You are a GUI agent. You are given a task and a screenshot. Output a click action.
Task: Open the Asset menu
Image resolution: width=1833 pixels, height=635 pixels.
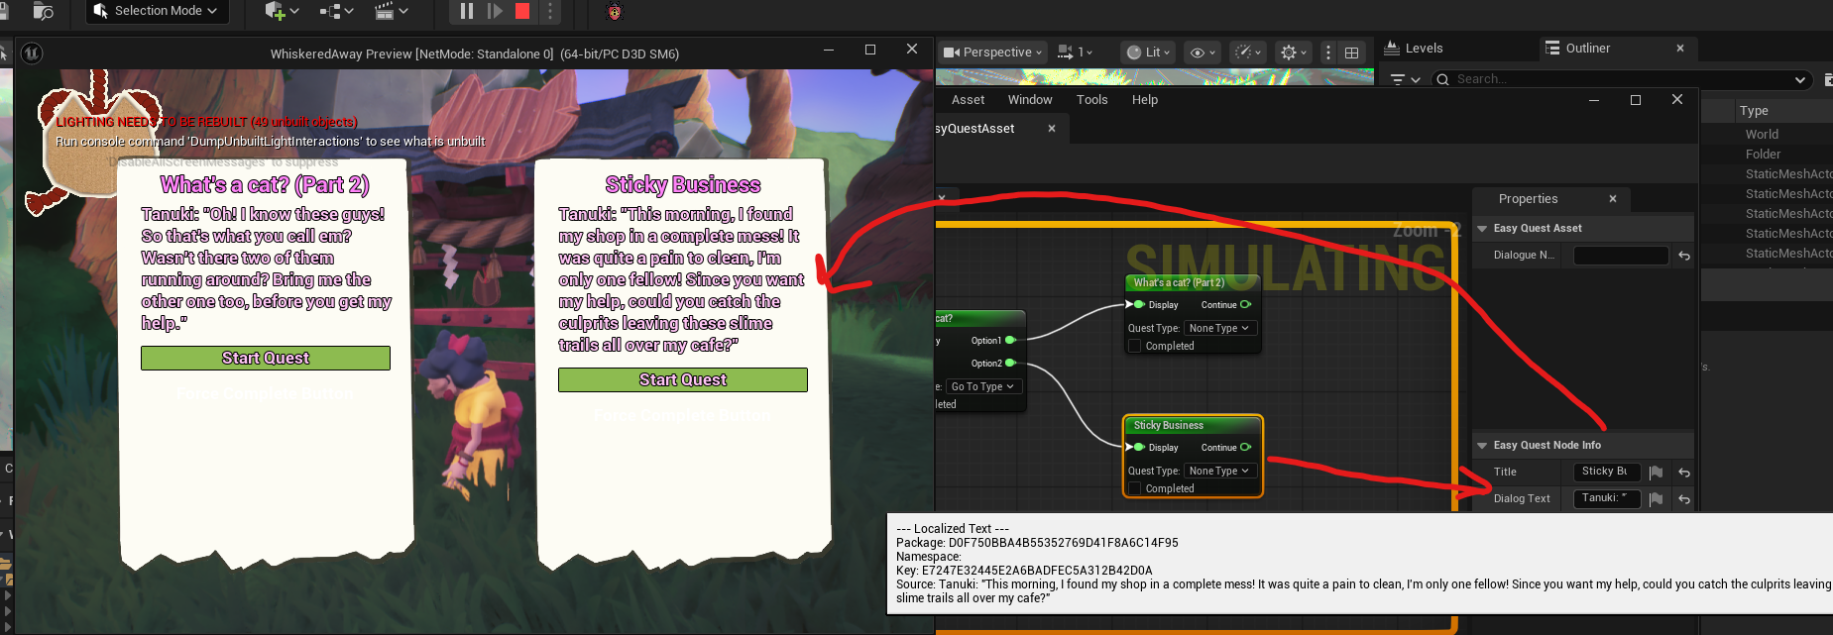[968, 99]
